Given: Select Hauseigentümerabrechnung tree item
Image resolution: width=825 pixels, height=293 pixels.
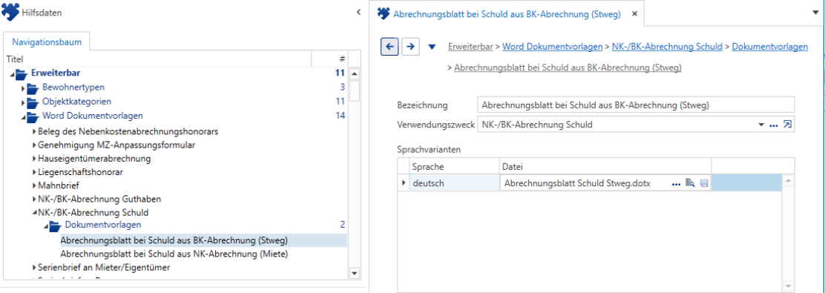Looking at the screenshot, I should (x=94, y=158).
